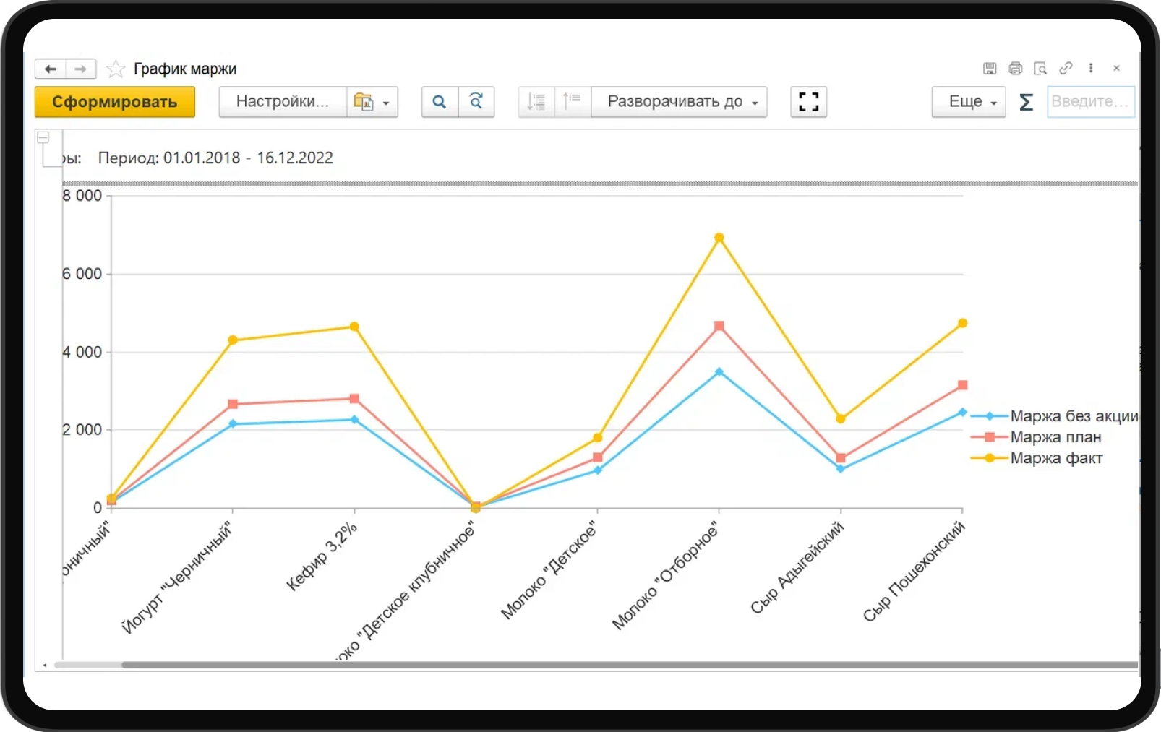Open the Еще menu
The width and height of the screenshot is (1161, 732).
click(969, 102)
